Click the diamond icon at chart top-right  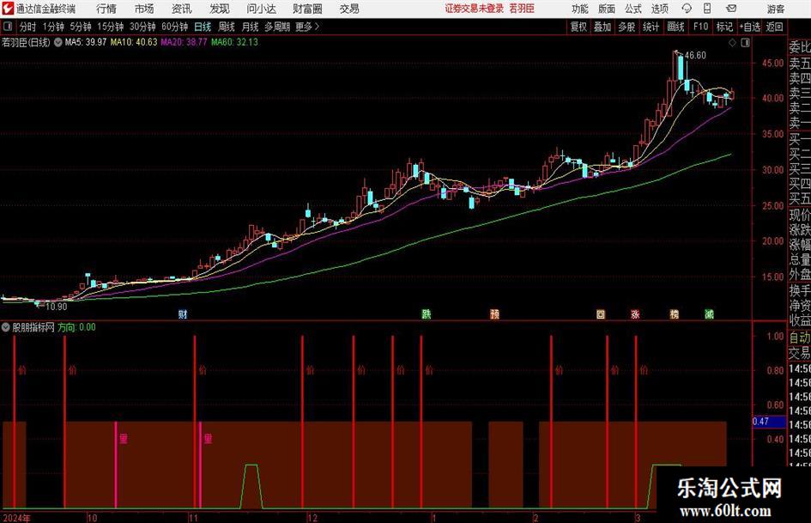pos(732,43)
